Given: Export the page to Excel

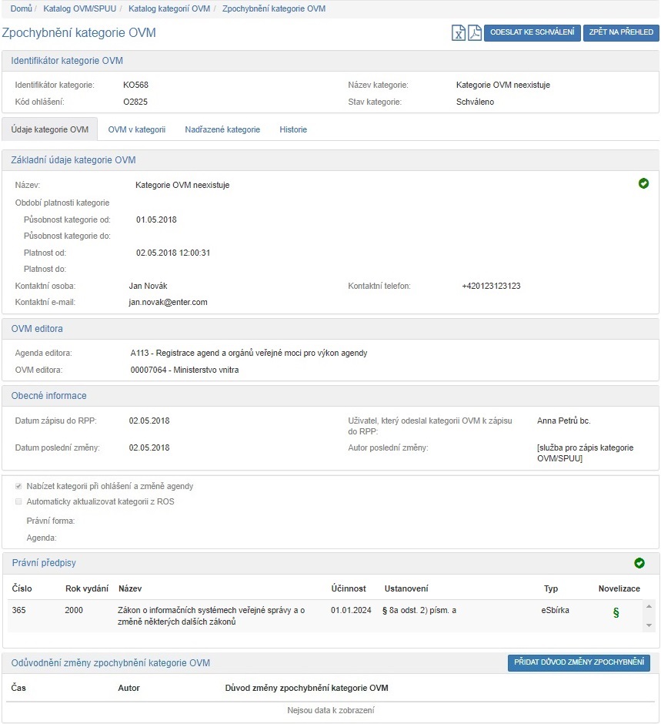Looking at the screenshot, I should tap(459, 33).
